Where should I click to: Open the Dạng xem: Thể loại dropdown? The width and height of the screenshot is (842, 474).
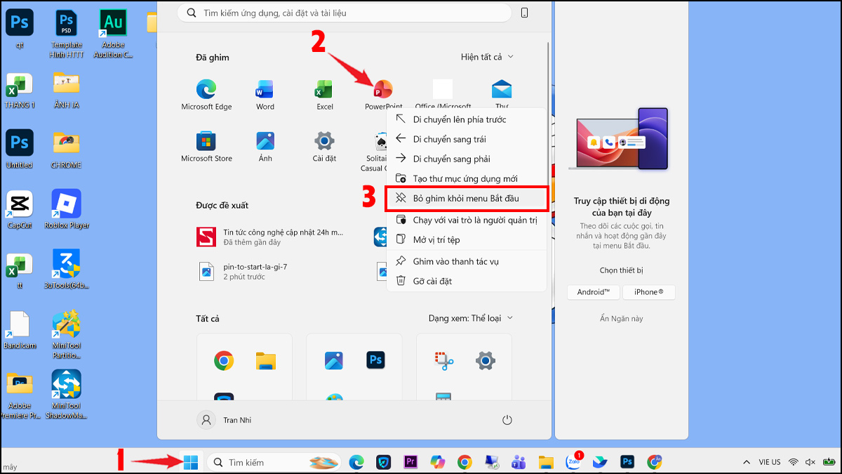coord(471,318)
